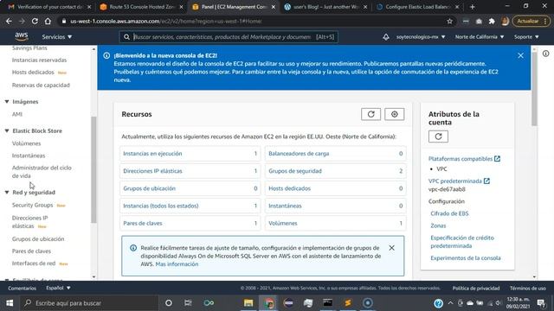The width and height of the screenshot is (554, 311).
Task: Open browser home page icon
Action: coord(48,21)
